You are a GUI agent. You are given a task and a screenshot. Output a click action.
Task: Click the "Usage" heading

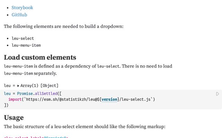tap(14, 118)
